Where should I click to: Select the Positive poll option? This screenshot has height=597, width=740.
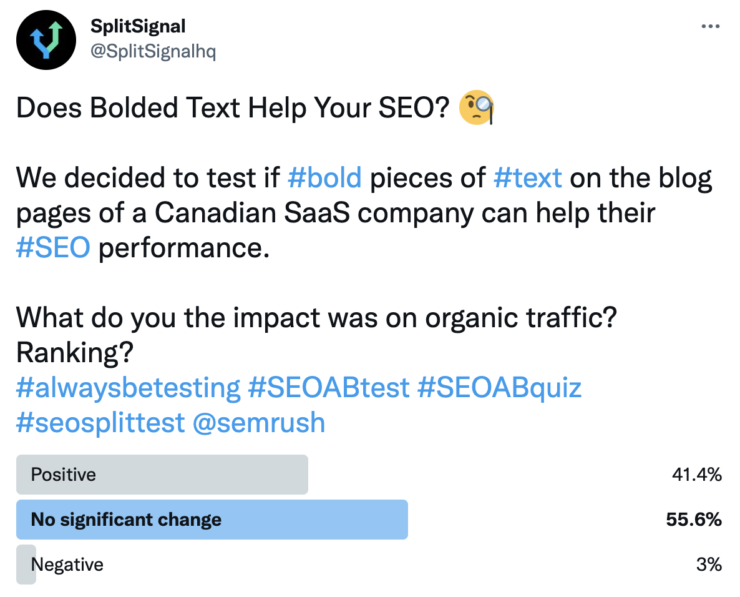[162, 474]
